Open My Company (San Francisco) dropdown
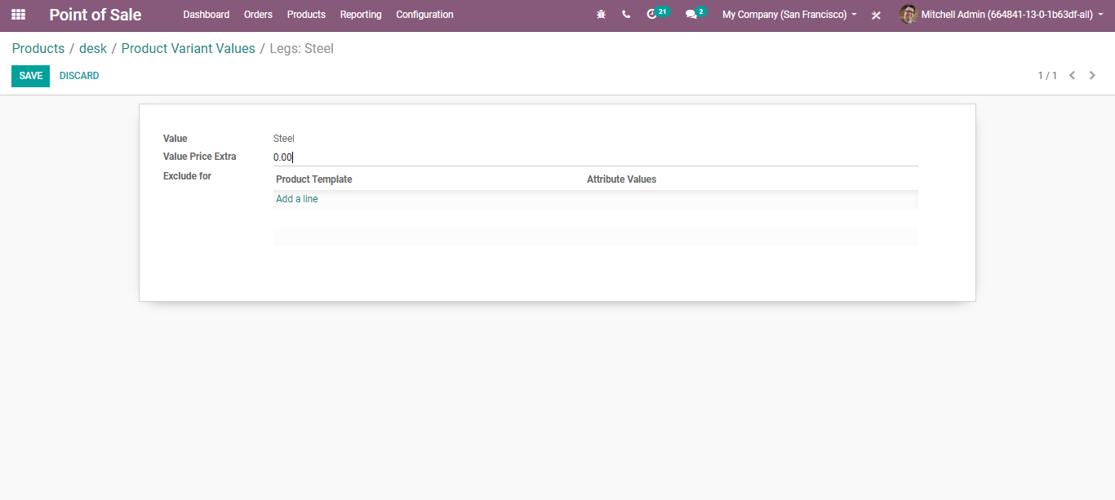Viewport: 1115px width, 500px height. click(789, 15)
